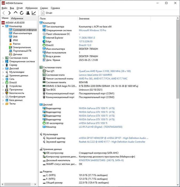Click the vertical scrollbar thumb in main panel
Viewport: 180px width, 187px height.
[178, 59]
